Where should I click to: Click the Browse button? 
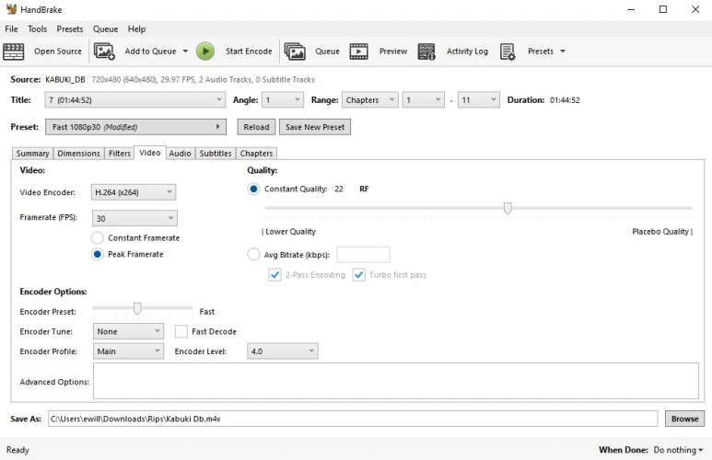[x=684, y=419]
